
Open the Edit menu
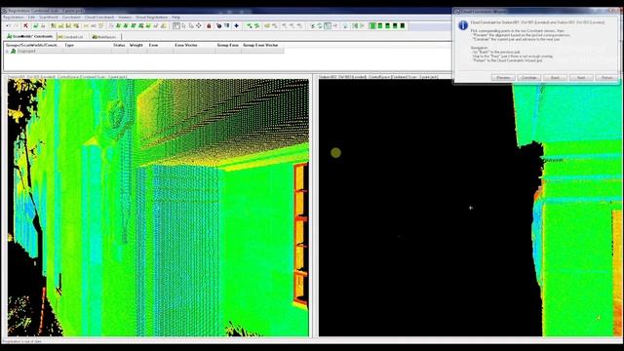(x=31, y=18)
